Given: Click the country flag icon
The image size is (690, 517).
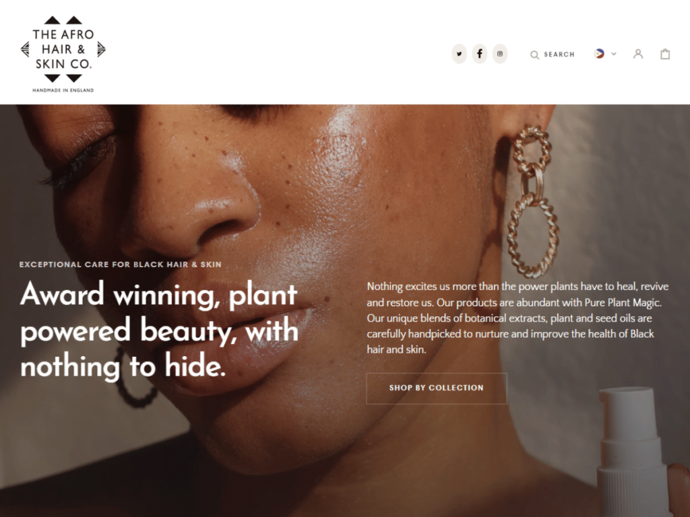Looking at the screenshot, I should click(x=599, y=54).
